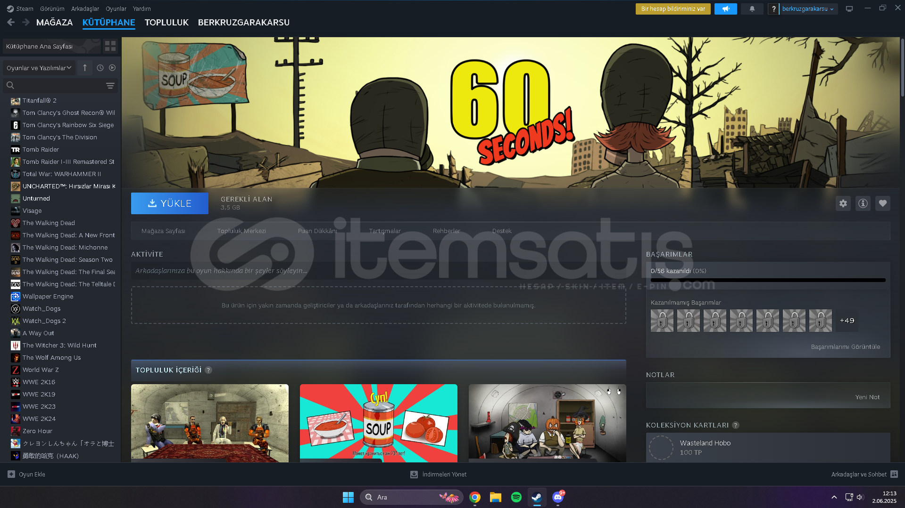Create a new note with Yeni Not

click(867, 397)
